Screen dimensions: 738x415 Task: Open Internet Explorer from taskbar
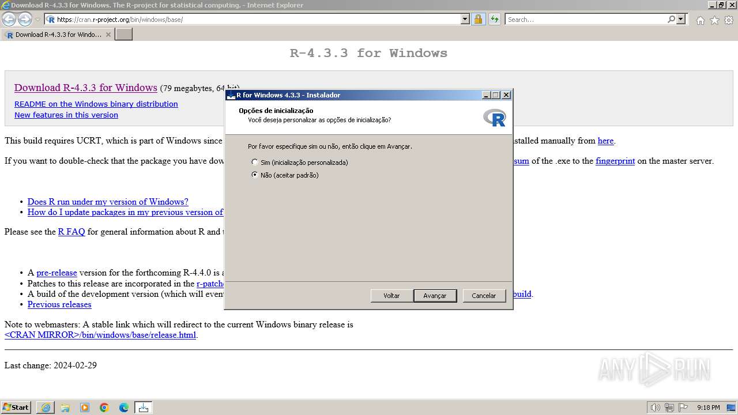(46, 408)
